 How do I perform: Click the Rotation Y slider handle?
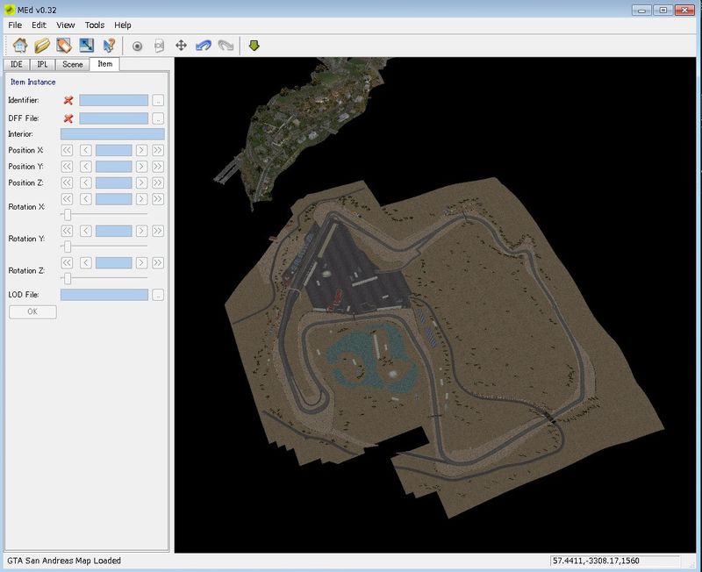[x=68, y=247]
